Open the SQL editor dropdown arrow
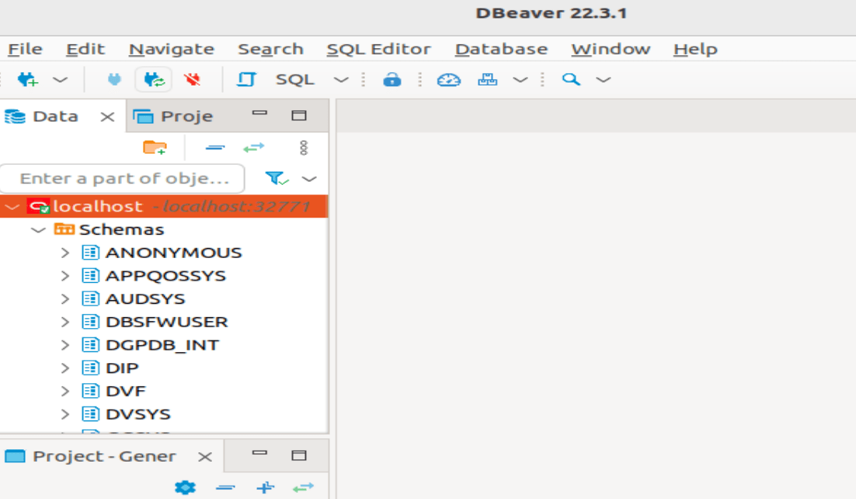Image resolution: width=856 pixels, height=499 pixels. (x=340, y=79)
